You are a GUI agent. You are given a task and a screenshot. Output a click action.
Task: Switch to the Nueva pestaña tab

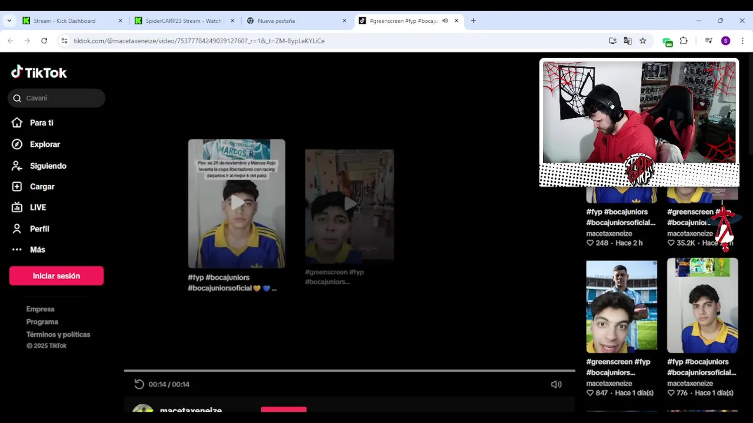pos(276,21)
